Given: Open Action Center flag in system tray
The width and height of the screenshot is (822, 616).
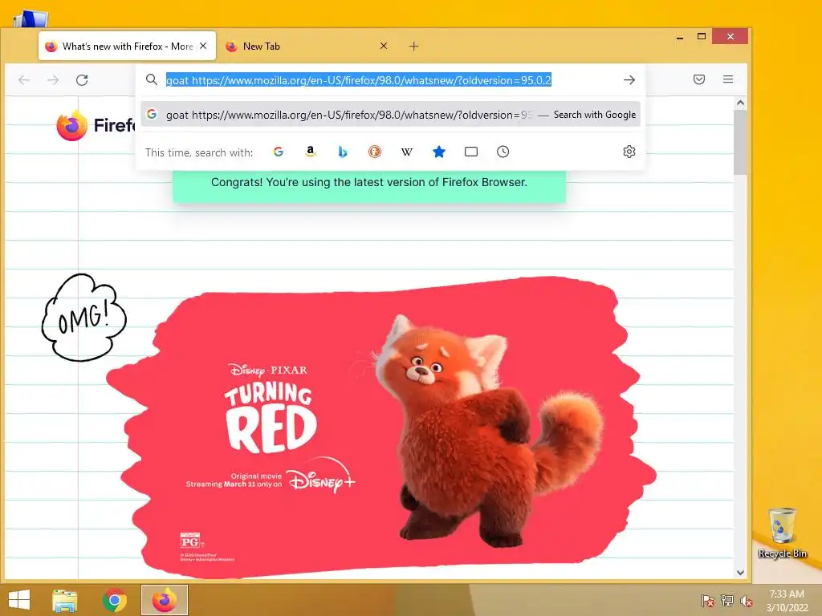Looking at the screenshot, I should 707,601.
